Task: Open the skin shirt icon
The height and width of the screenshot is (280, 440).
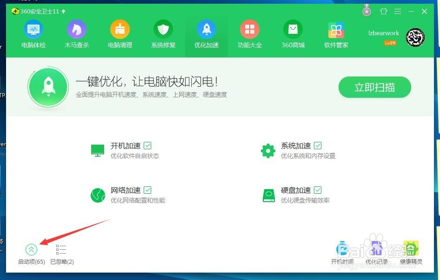Action: coord(384,11)
